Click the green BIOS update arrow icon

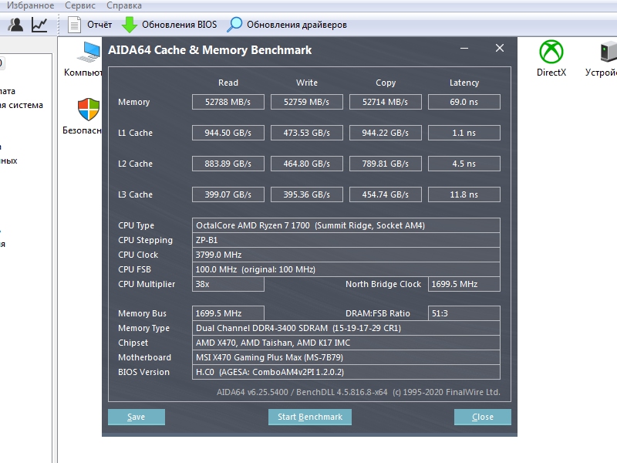click(x=129, y=25)
